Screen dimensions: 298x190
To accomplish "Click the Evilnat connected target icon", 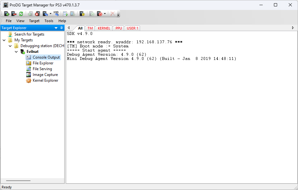I will [23, 52].
